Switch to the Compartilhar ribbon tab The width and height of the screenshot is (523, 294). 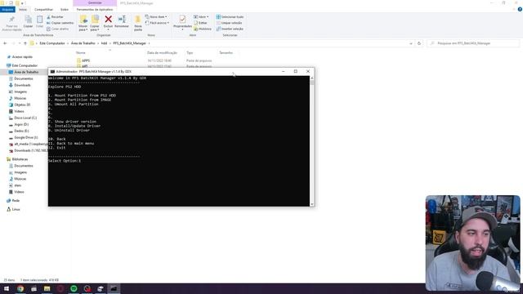(x=43, y=9)
